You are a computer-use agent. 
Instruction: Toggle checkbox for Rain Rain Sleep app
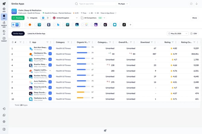(x=50, y=48)
